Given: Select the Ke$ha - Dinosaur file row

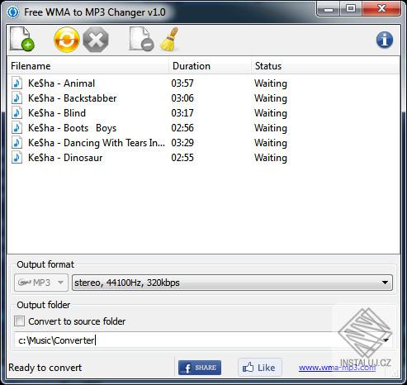Looking at the screenshot, I should click(x=203, y=158).
